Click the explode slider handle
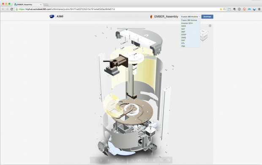 click(127, 29)
